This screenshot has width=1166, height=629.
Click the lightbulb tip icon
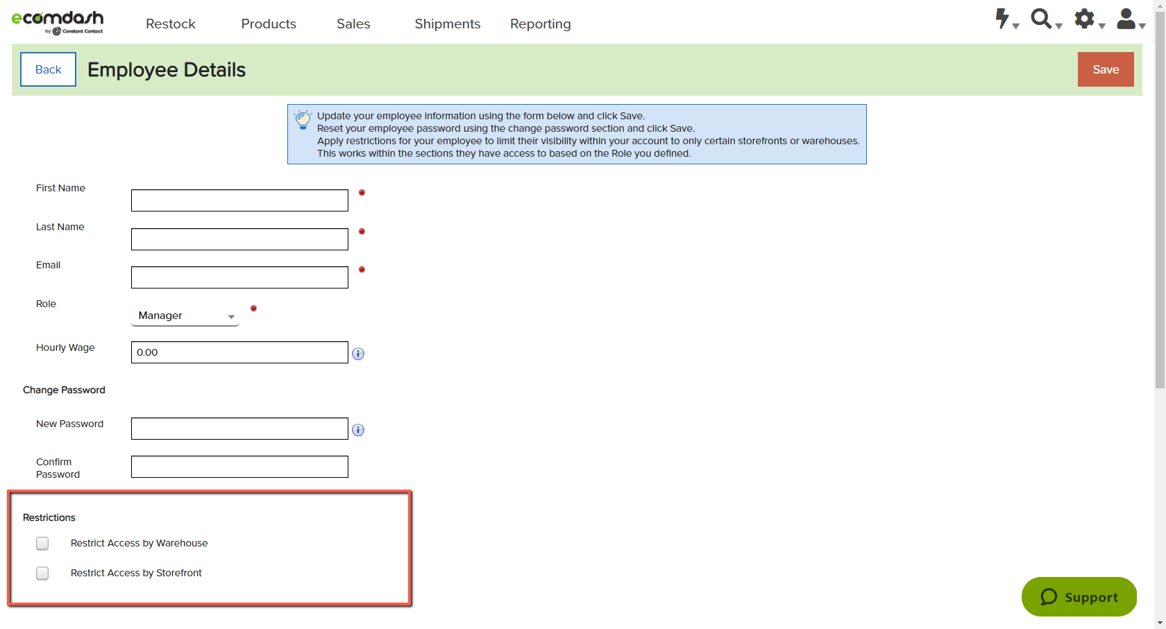click(x=303, y=119)
